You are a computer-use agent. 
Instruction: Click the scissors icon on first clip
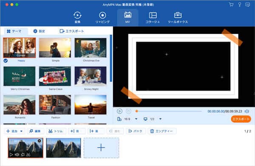tap(28, 155)
